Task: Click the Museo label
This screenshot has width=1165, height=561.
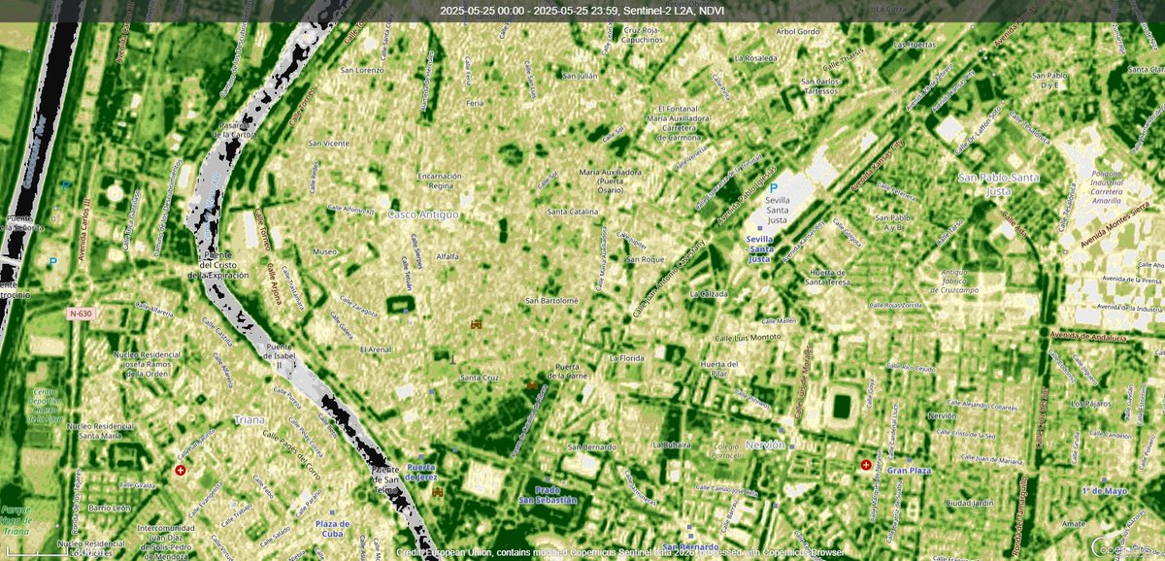Action: pos(323,251)
